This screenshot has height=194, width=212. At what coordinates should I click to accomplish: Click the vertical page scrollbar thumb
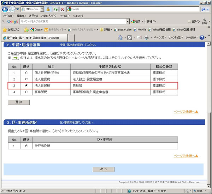209,148
